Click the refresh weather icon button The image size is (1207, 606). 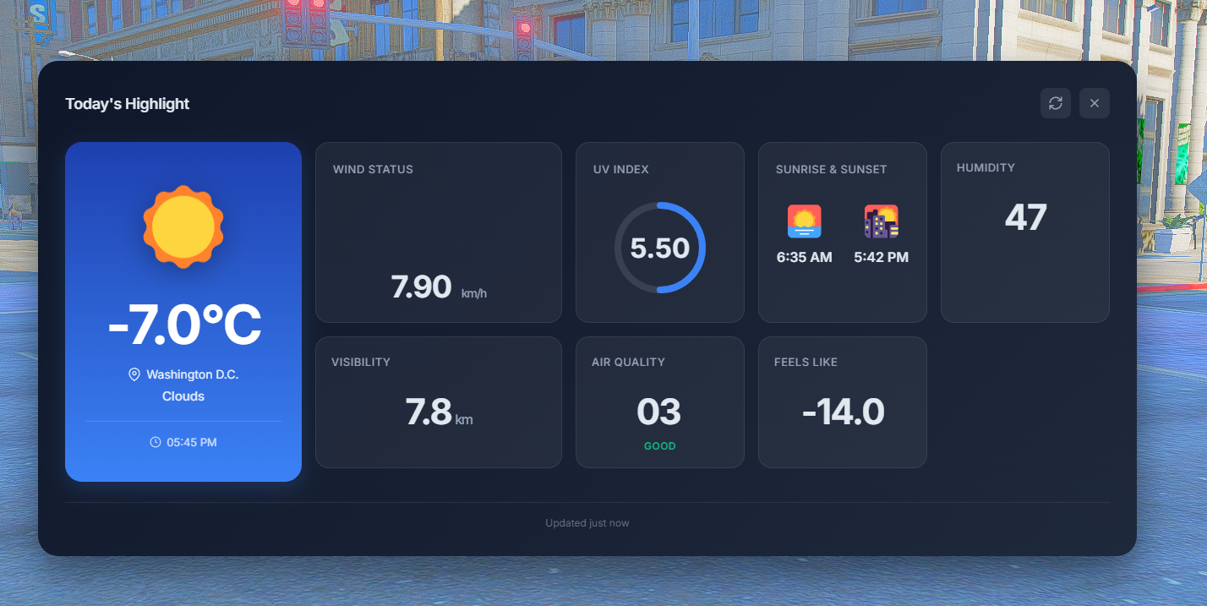point(1056,103)
